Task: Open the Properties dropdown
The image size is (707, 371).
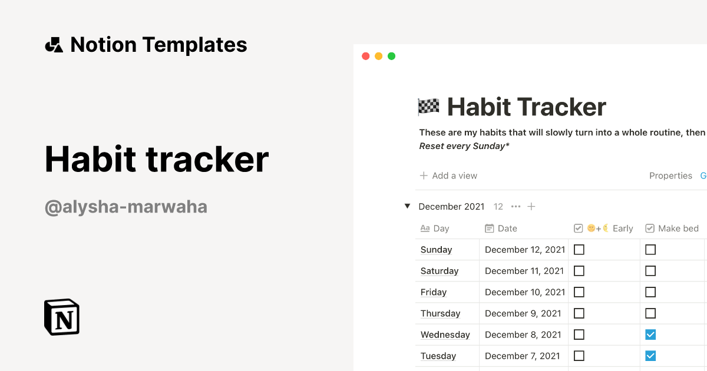Action: click(670, 175)
